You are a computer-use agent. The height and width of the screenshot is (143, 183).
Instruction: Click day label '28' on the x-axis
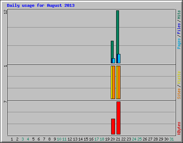coord(155,139)
